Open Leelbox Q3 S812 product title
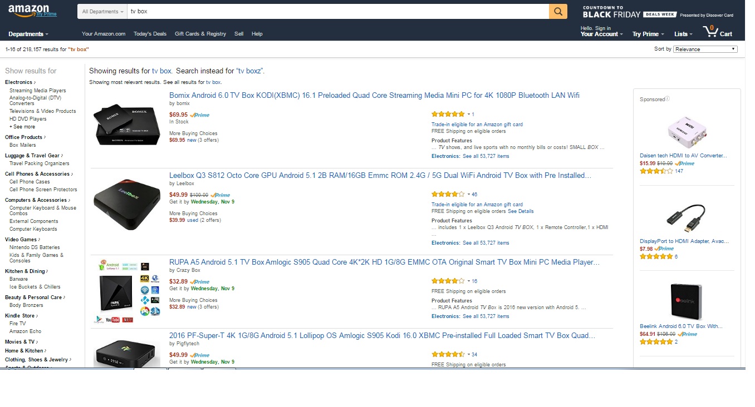This screenshot has height=407, width=755. (x=380, y=176)
